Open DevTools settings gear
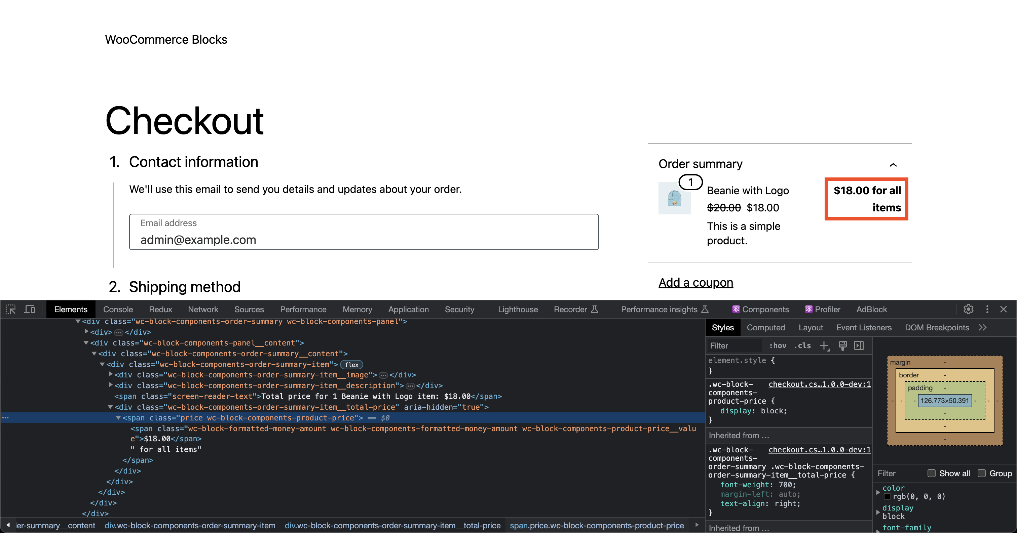 coord(969,309)
